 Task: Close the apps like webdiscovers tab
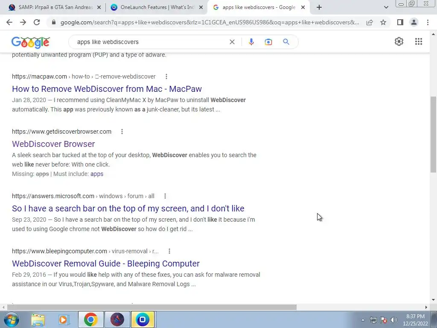(x=303, y=8)
